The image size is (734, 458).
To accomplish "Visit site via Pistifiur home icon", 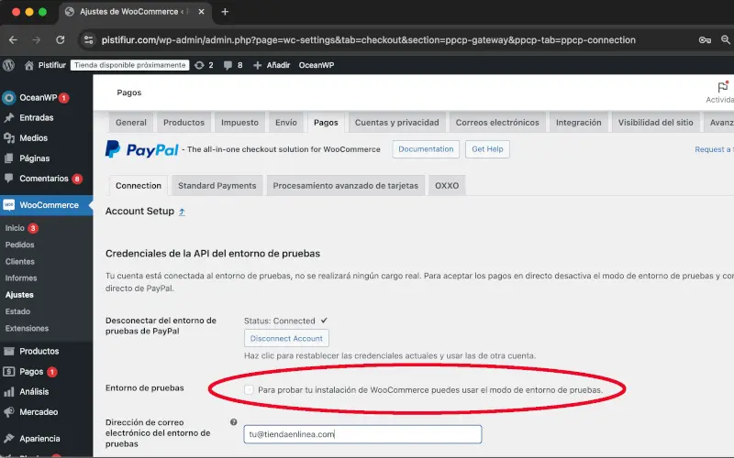I will (29, 65).
